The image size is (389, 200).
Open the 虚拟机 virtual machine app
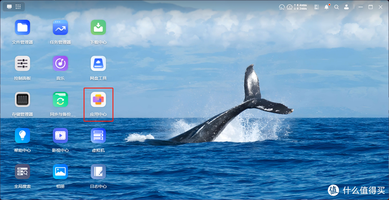point(98,136)
